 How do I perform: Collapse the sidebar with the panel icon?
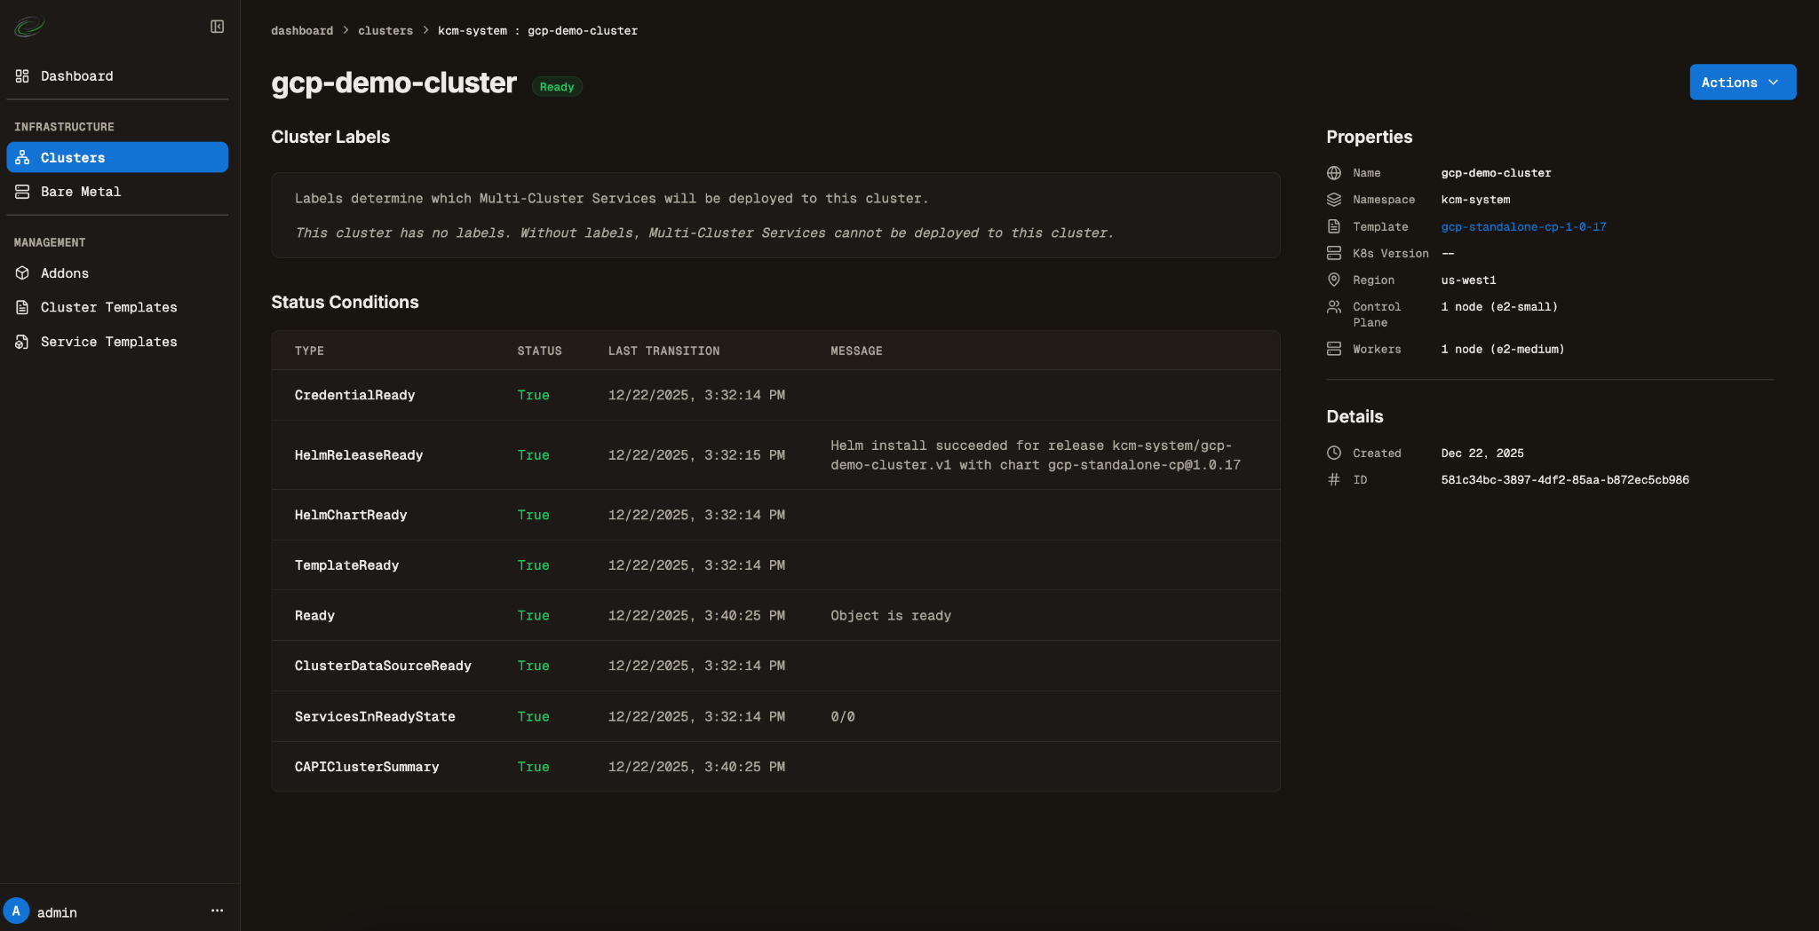[217, 27]
